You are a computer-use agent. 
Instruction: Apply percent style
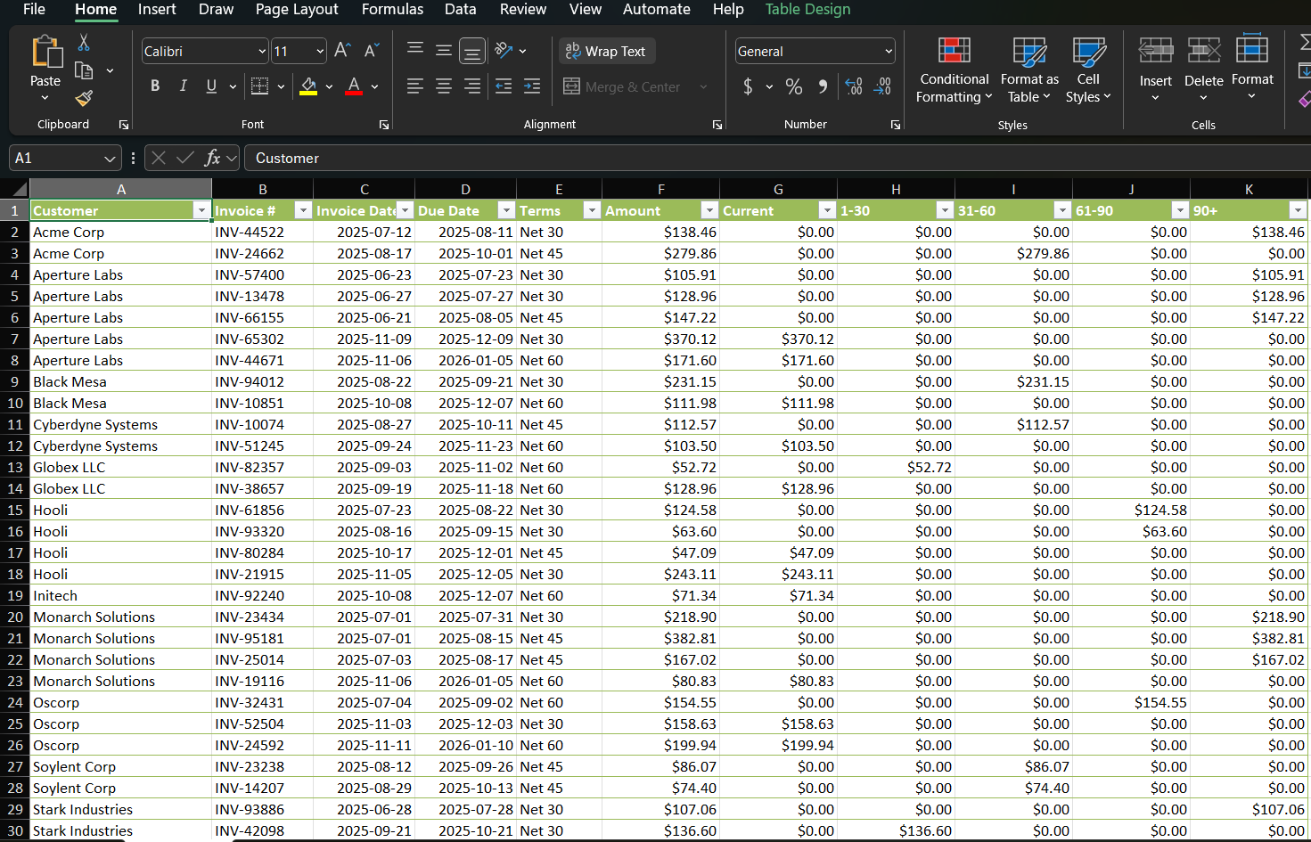(794, 86)
